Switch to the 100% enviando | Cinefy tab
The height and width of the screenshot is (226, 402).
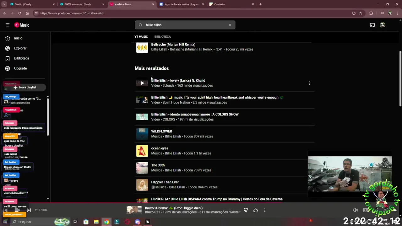point(82,4)
